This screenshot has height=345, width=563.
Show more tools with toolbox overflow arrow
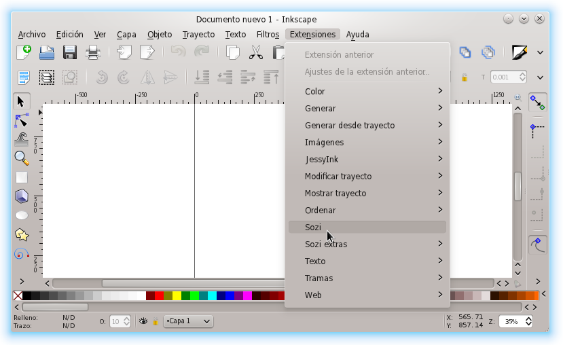point(22,282)
